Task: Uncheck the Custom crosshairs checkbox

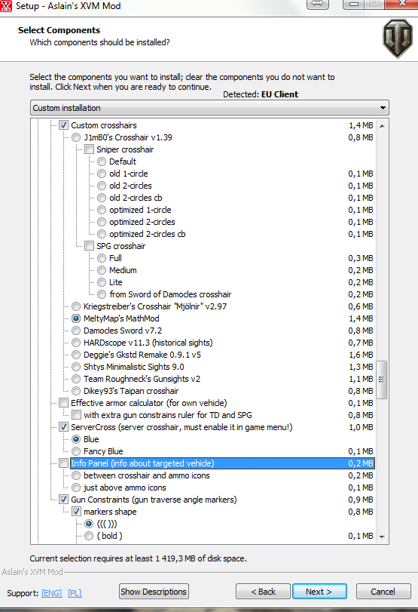Action: 63,125
